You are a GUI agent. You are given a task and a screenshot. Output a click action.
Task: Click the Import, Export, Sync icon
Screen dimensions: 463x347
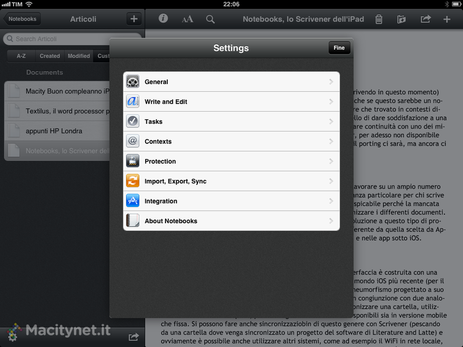tap(133, 181)
